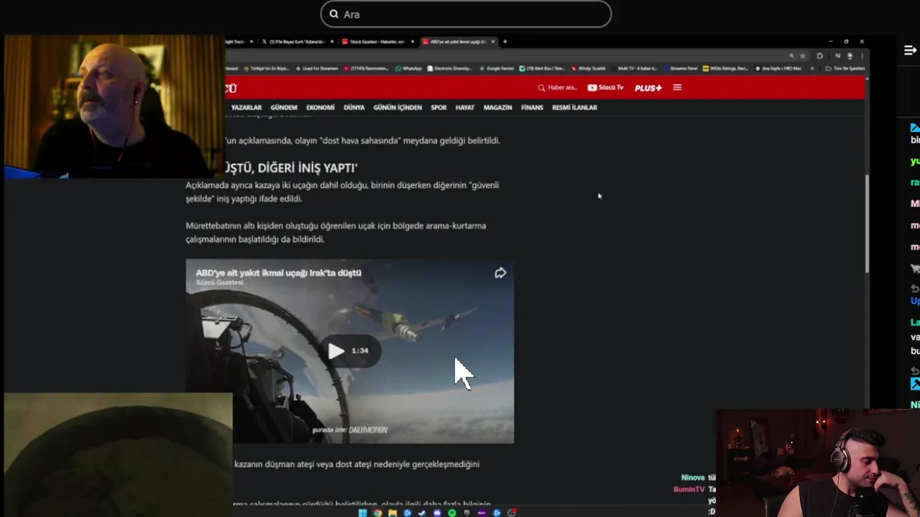Open the HAYAT menu section
This screenshot has height=517, width=920.
tap(465, 108)
